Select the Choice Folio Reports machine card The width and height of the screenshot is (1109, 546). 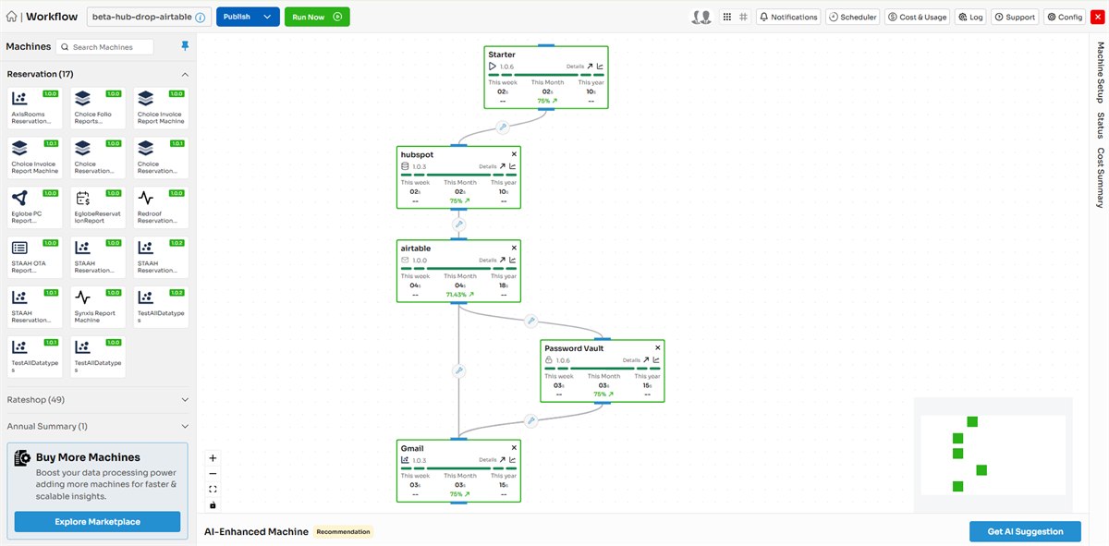pos(98,107)
